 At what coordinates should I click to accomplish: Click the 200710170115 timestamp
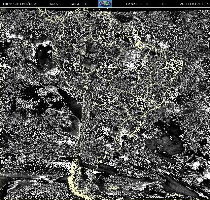pyautogui.click(x=194, y=4)
